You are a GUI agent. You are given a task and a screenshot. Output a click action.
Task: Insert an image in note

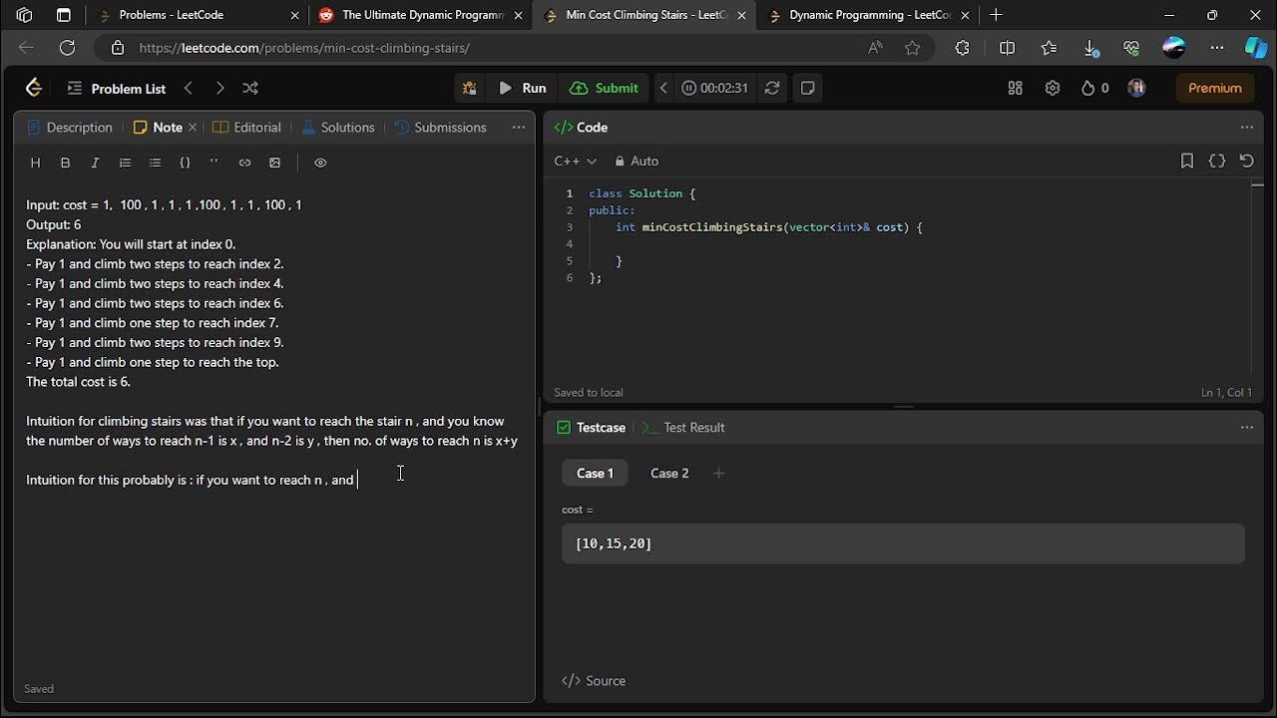[x=274, y=163]
